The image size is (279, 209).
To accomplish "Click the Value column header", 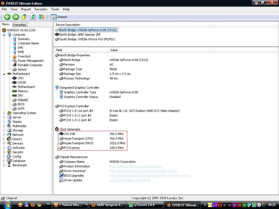I will click(159, 50).
